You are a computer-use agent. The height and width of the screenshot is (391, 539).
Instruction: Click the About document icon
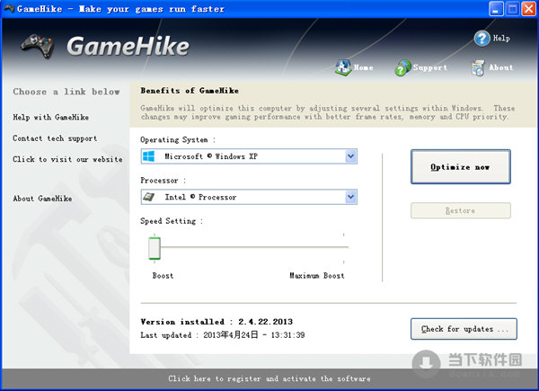pos(478,67)
